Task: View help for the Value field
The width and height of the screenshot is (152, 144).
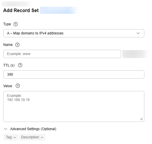Action: 18,86
